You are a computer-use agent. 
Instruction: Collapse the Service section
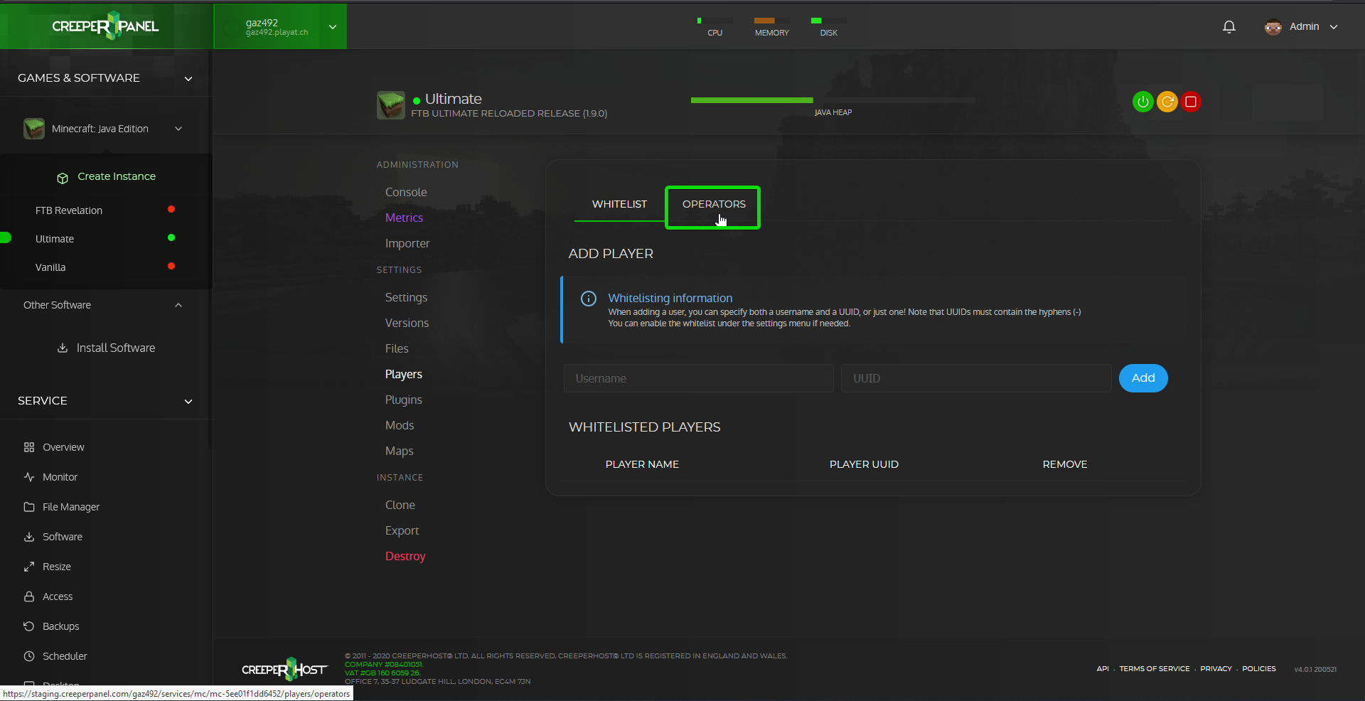(188, 402)
